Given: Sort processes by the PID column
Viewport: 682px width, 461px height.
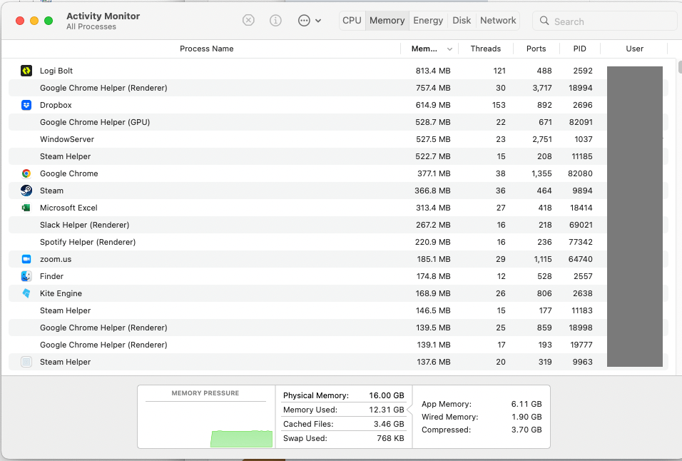Looking at the screenshot, I should click(579, 49).
